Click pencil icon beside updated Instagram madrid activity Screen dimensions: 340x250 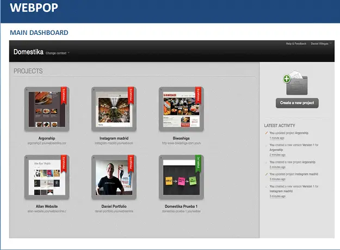click(x=267, y=174)
